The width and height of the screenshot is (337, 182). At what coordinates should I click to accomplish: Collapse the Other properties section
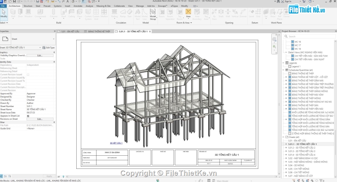pos(54,122)
